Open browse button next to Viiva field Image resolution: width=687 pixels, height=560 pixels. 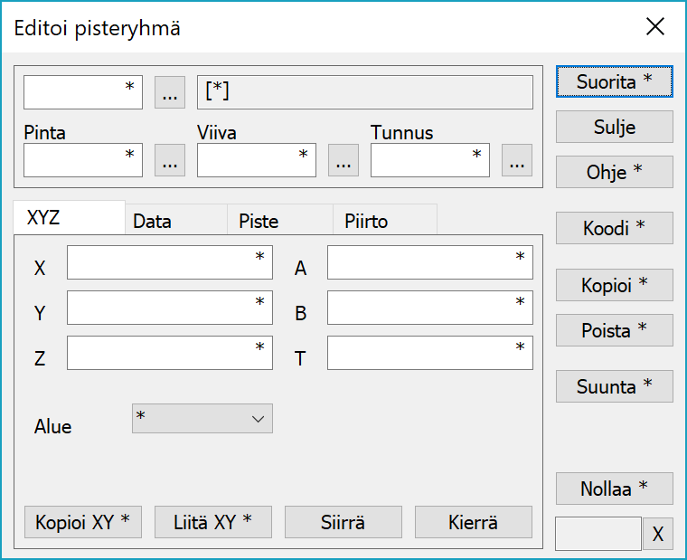(343, 160)
